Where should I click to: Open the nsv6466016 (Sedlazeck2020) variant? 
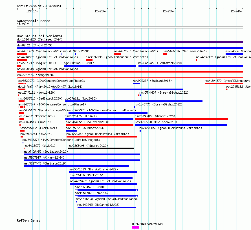pyautogui.click(x=185, y=51)
